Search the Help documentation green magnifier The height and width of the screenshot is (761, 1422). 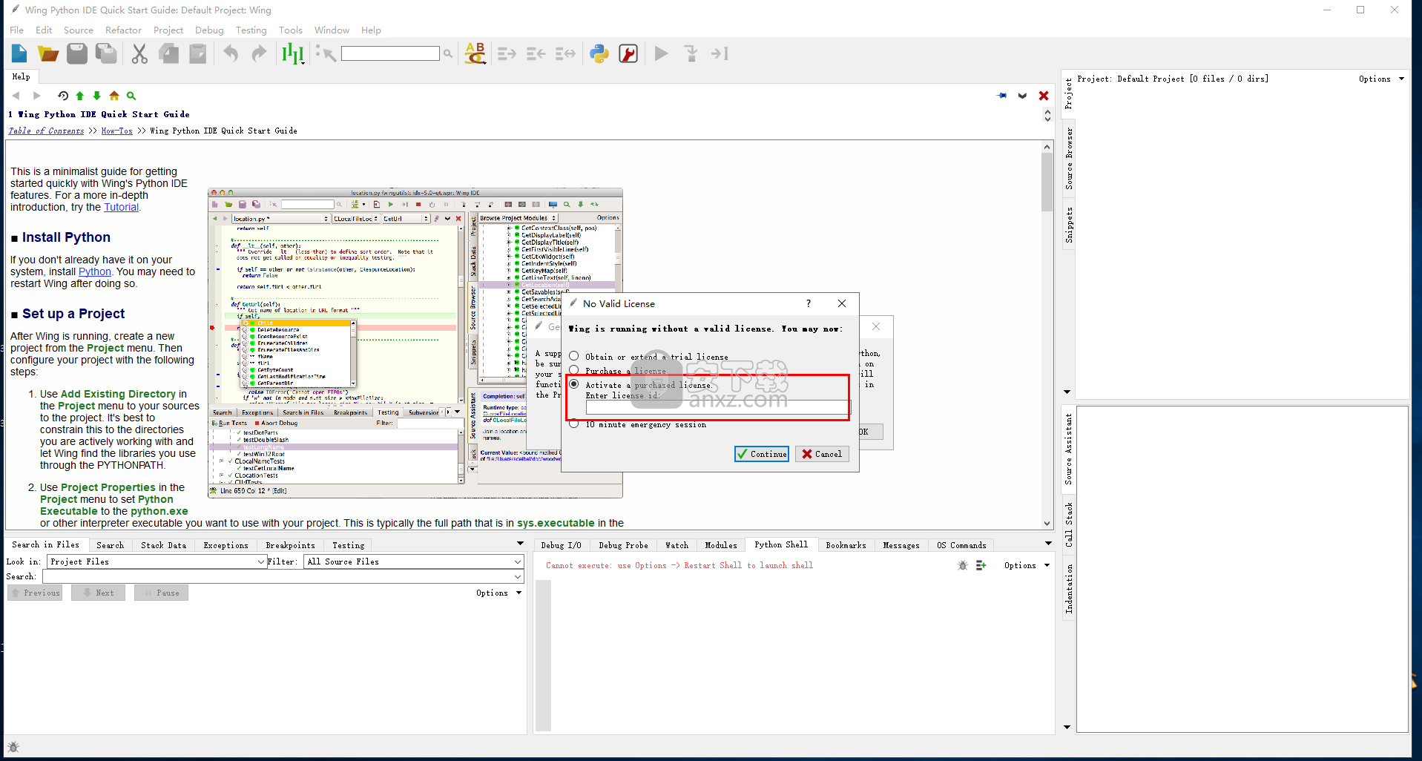coord(131,96)
